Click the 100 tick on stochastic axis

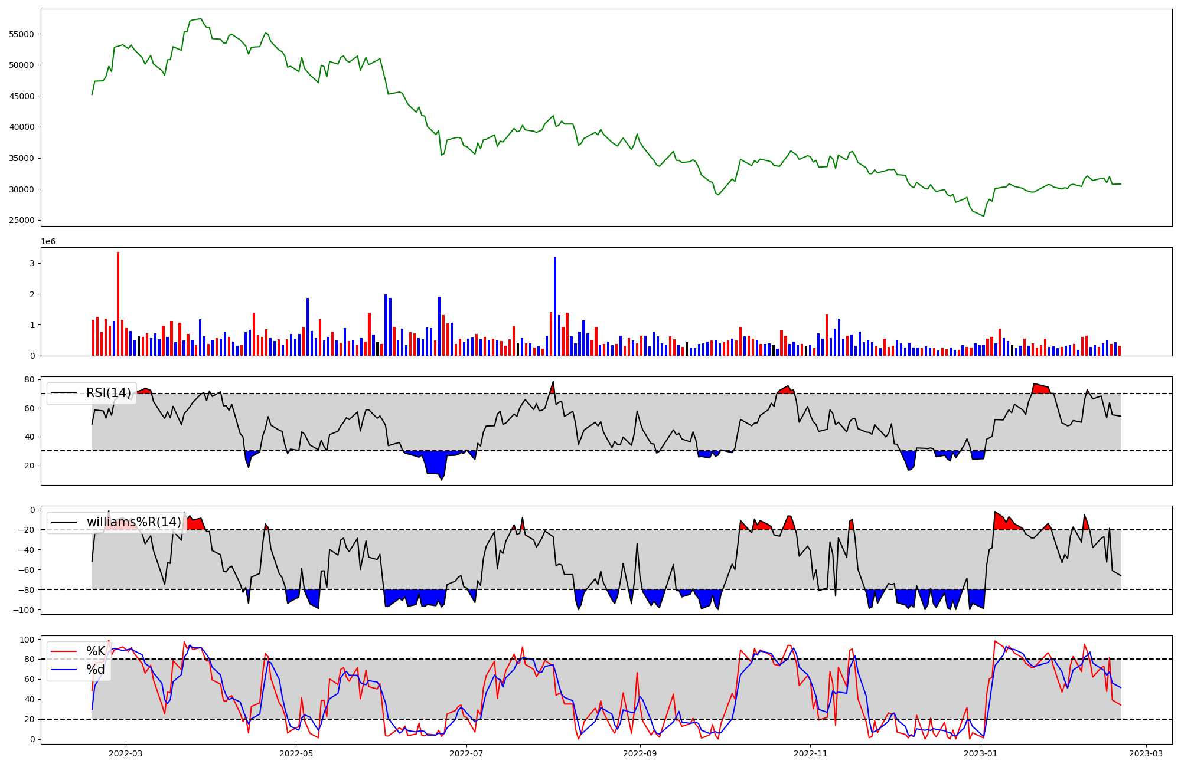point(27,640)
